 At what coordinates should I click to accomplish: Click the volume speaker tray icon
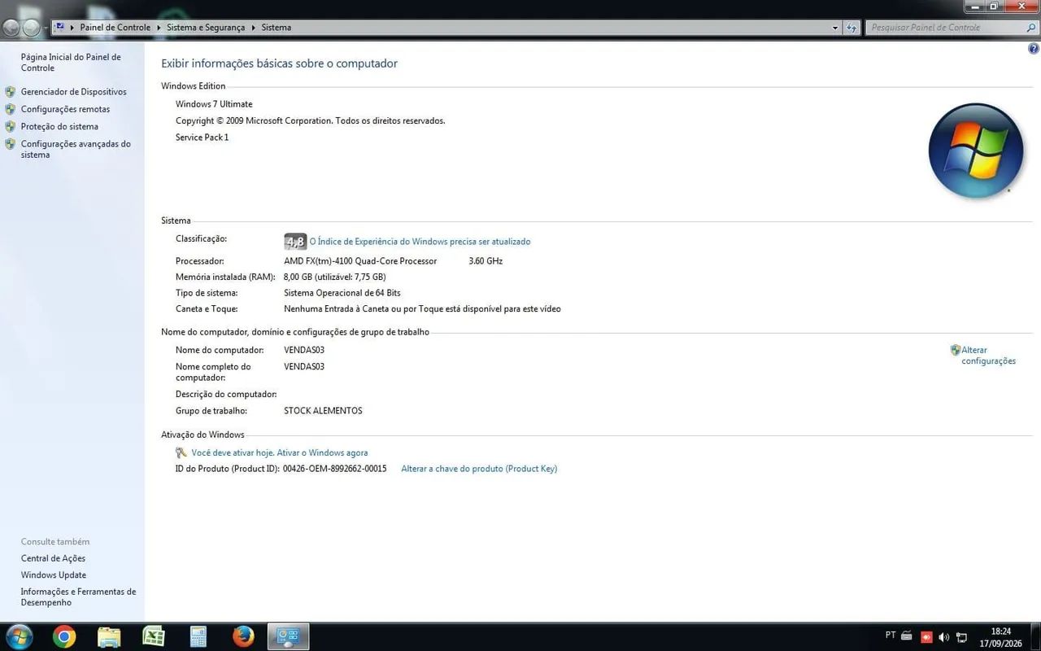point(944,637)
